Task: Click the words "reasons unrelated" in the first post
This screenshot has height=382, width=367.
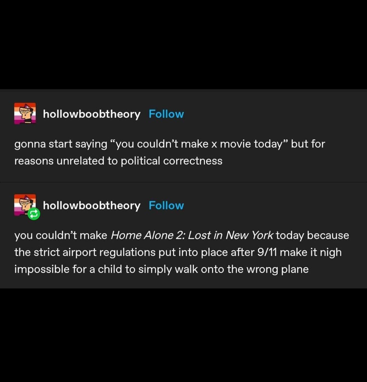Action: click(59, 161)
